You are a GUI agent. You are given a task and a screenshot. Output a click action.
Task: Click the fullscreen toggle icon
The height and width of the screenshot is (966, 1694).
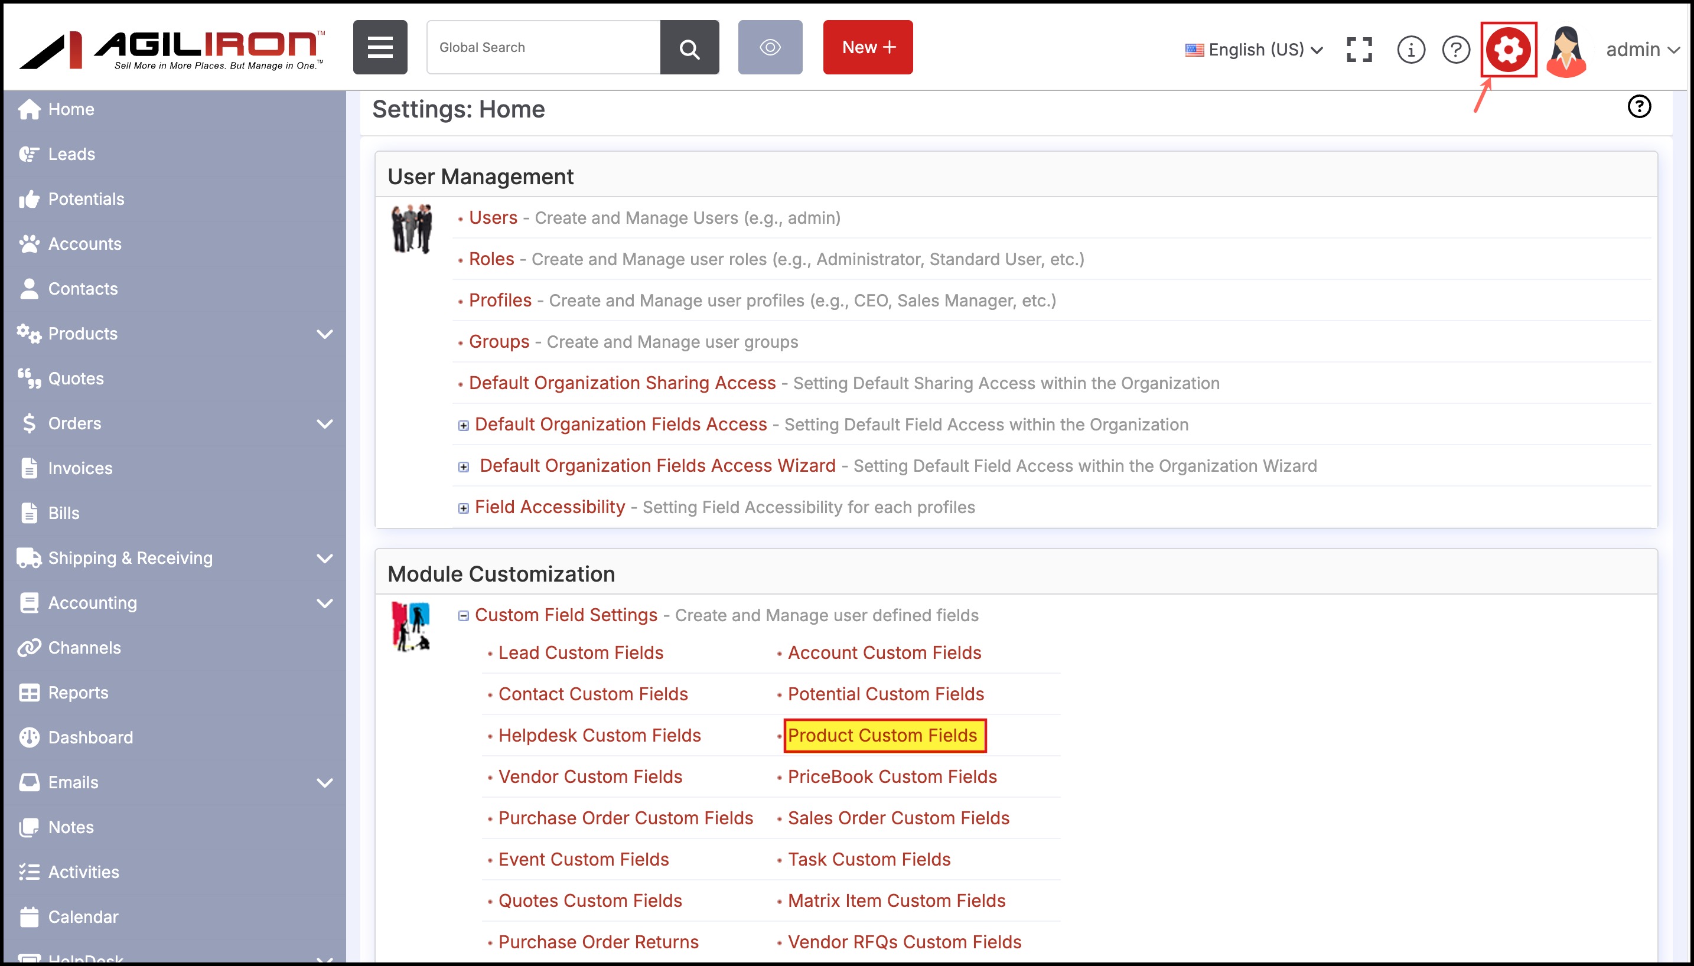click(x=1359, y=50)
